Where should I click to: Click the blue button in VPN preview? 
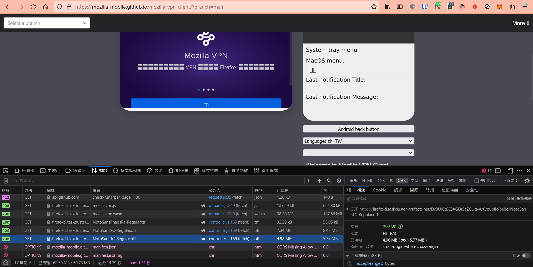206,103
